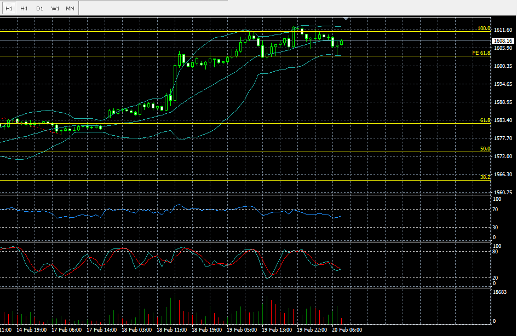Click the 1583.40 price scale value
This screenshot has height=336, width=517.
click(503, 120)
